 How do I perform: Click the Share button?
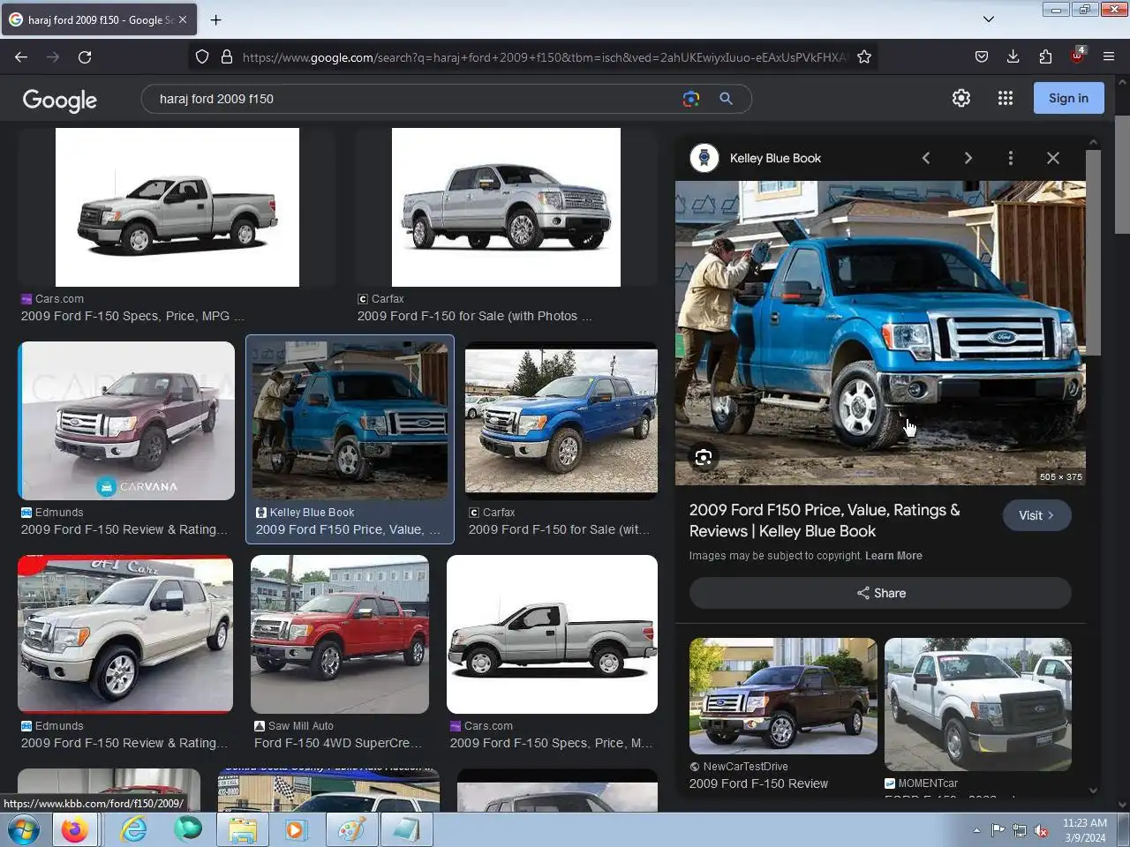[x=880, y=593]
